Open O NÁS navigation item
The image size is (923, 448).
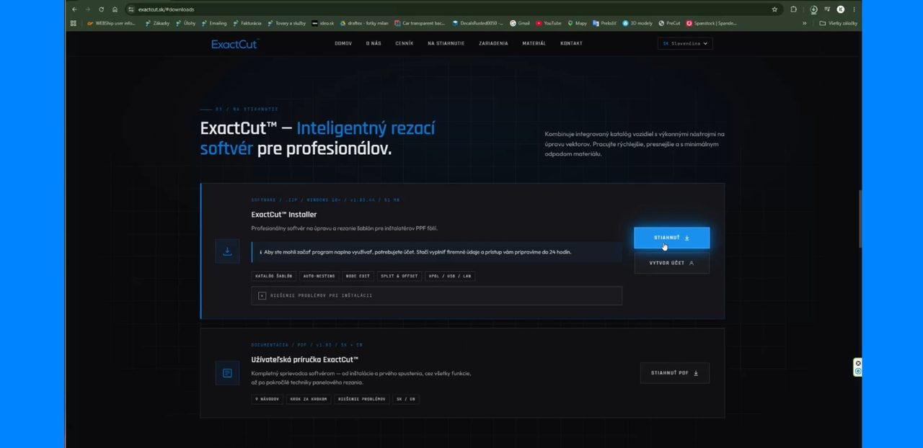click(x=374, y=43)
